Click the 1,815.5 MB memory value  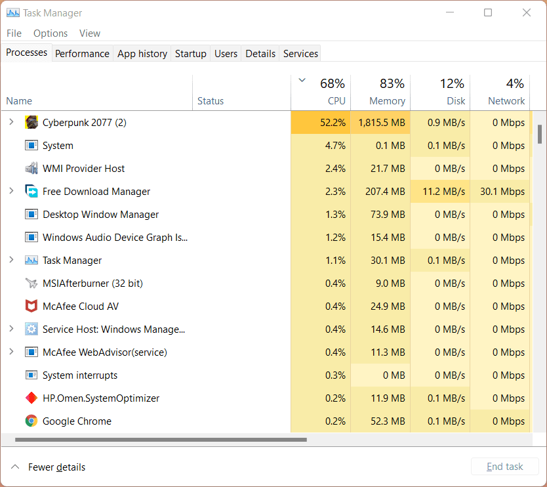point(382,123)
